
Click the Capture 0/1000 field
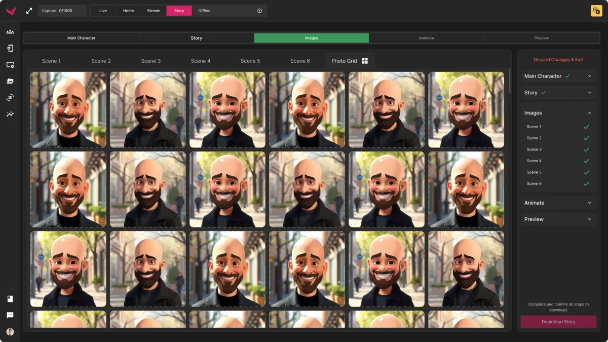coord(62,11)
